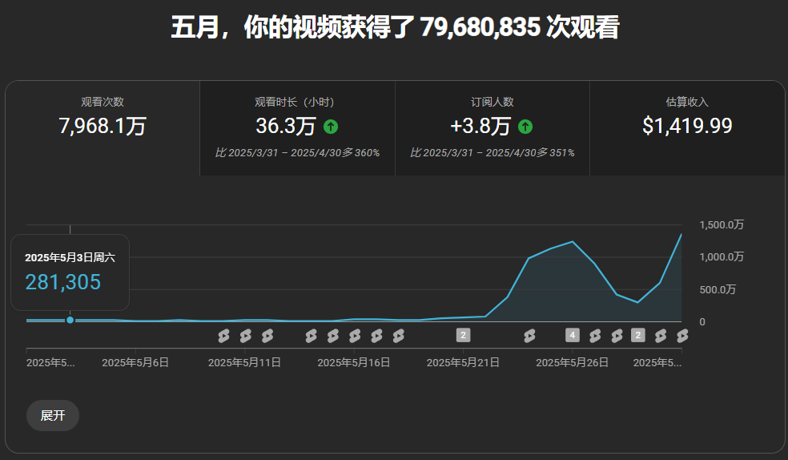The height and width of the screenshot is (460, 788).
Task: Click the chart peak near the 1,500.0万 line
Action: pyautogui.click(x=681, y=235)
